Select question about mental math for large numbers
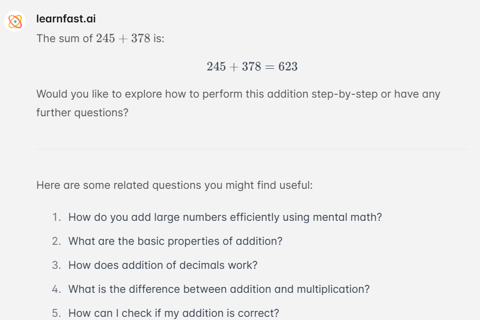The height and width of the screenshot is (320, 480). (x=225, y=217)
